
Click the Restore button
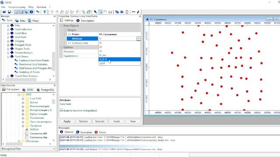(84, 121)
